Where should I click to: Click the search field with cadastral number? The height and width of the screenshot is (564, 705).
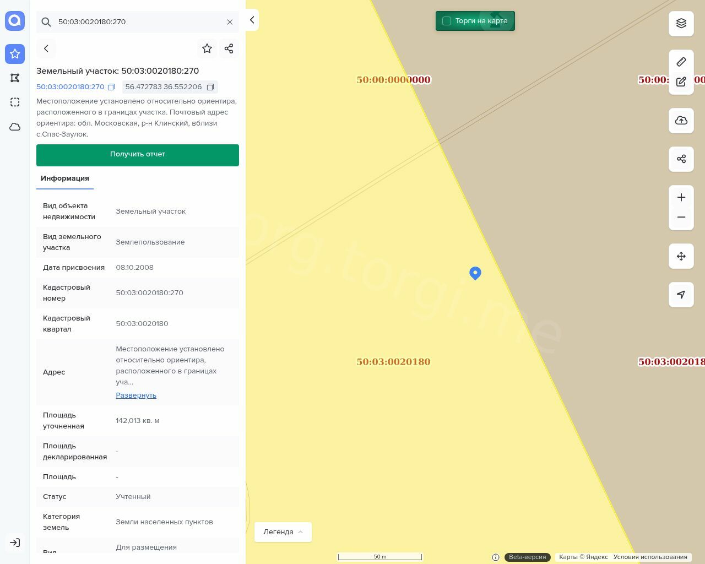coord(138,22)
